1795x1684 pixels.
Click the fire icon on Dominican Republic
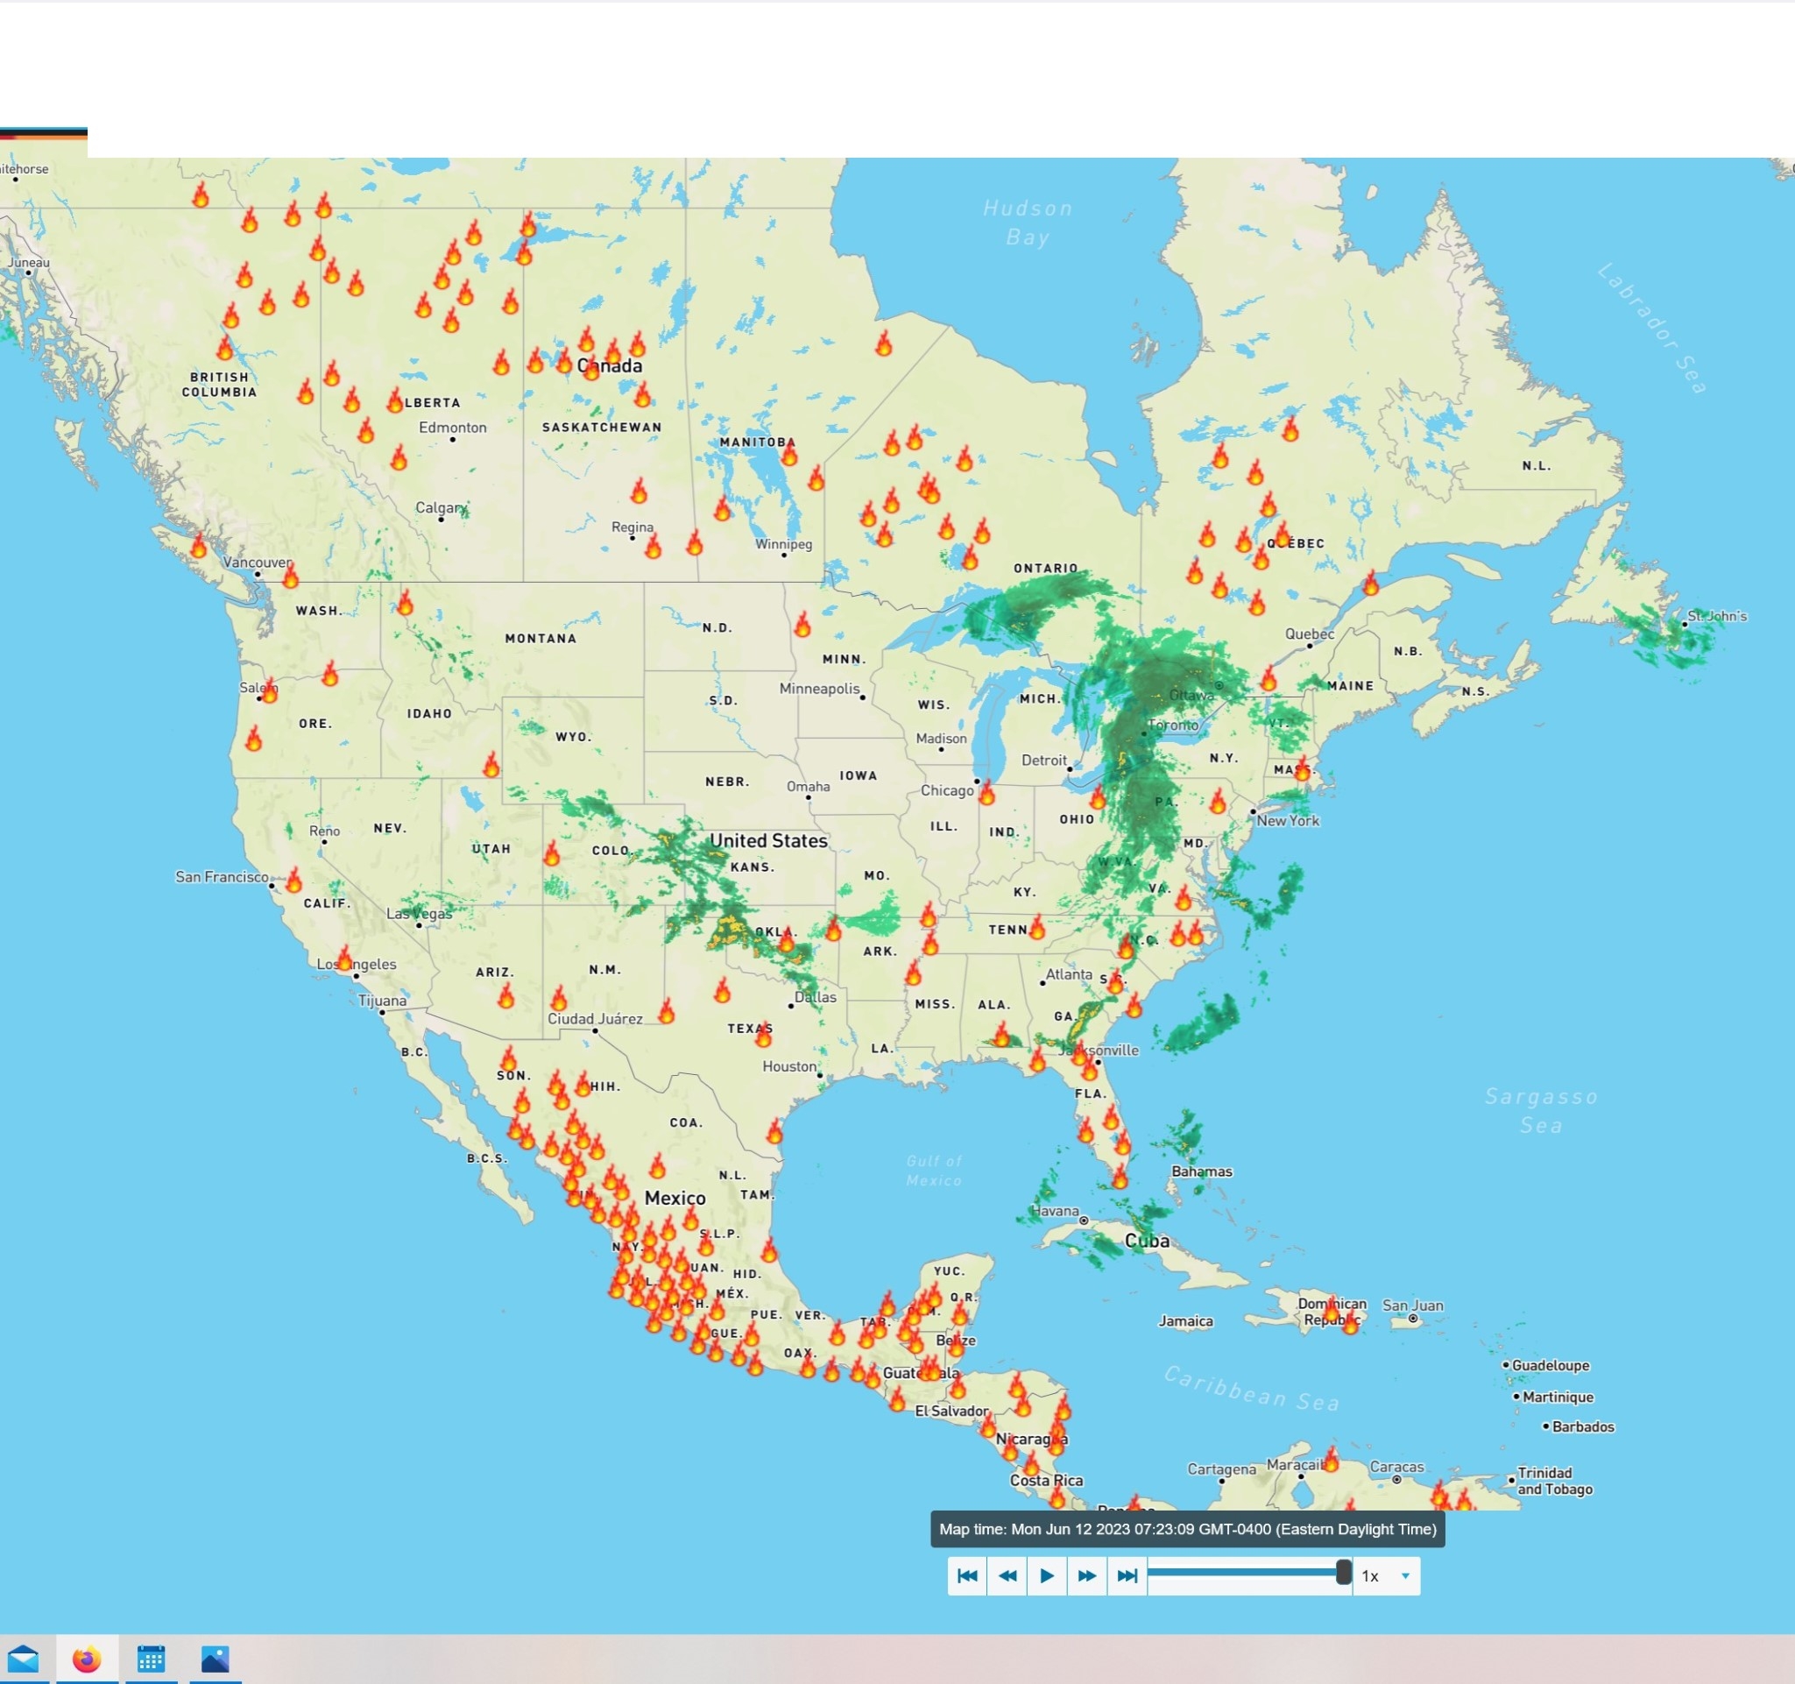coord(1350,1324)
